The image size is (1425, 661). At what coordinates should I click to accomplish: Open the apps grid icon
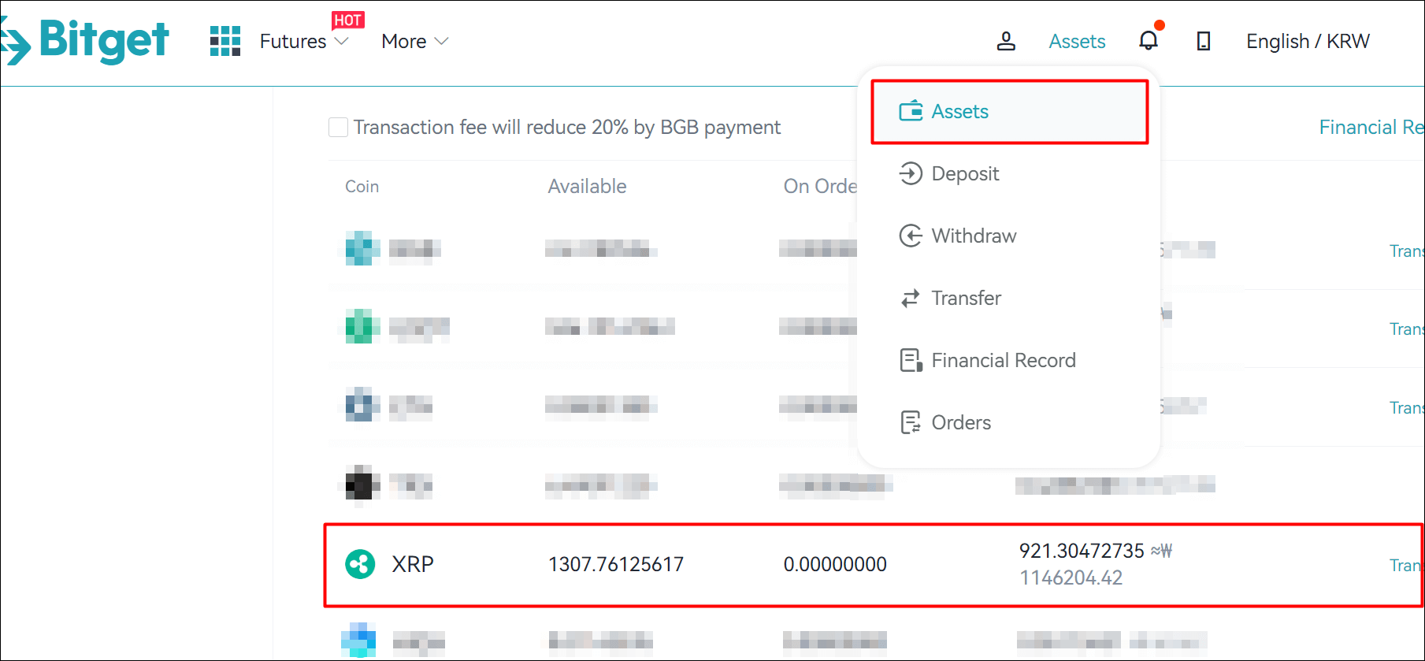point(225,41)
